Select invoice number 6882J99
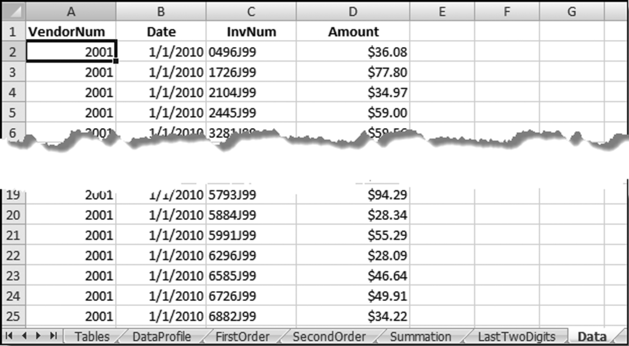This screenshot has width=629, height=346. coord(251,316)
